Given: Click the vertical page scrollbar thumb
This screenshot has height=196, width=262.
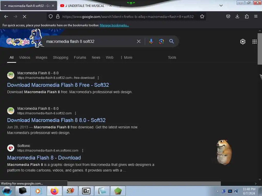Looking at the screenshot, I should tap(260, 49).
